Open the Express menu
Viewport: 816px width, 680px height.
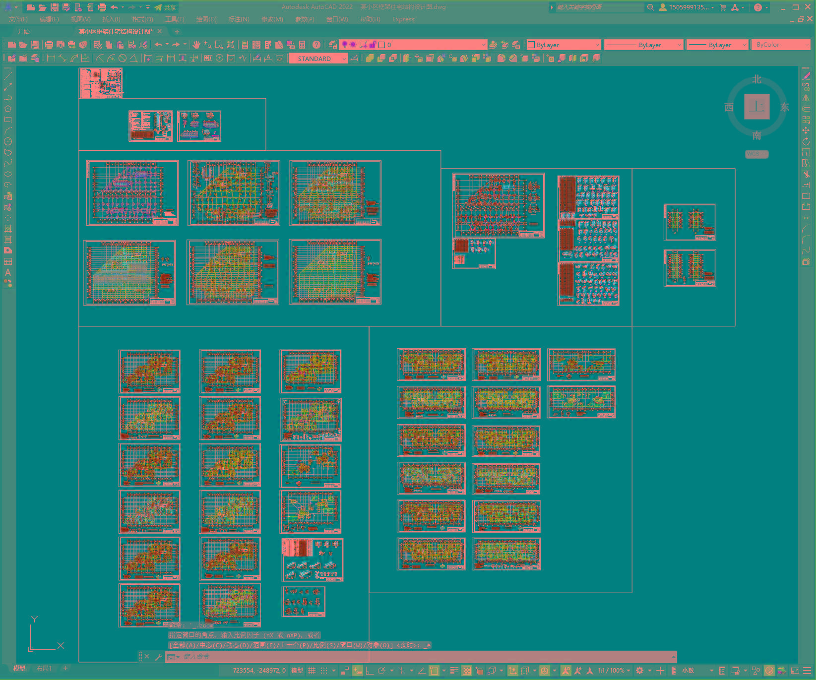coord(403,19)
